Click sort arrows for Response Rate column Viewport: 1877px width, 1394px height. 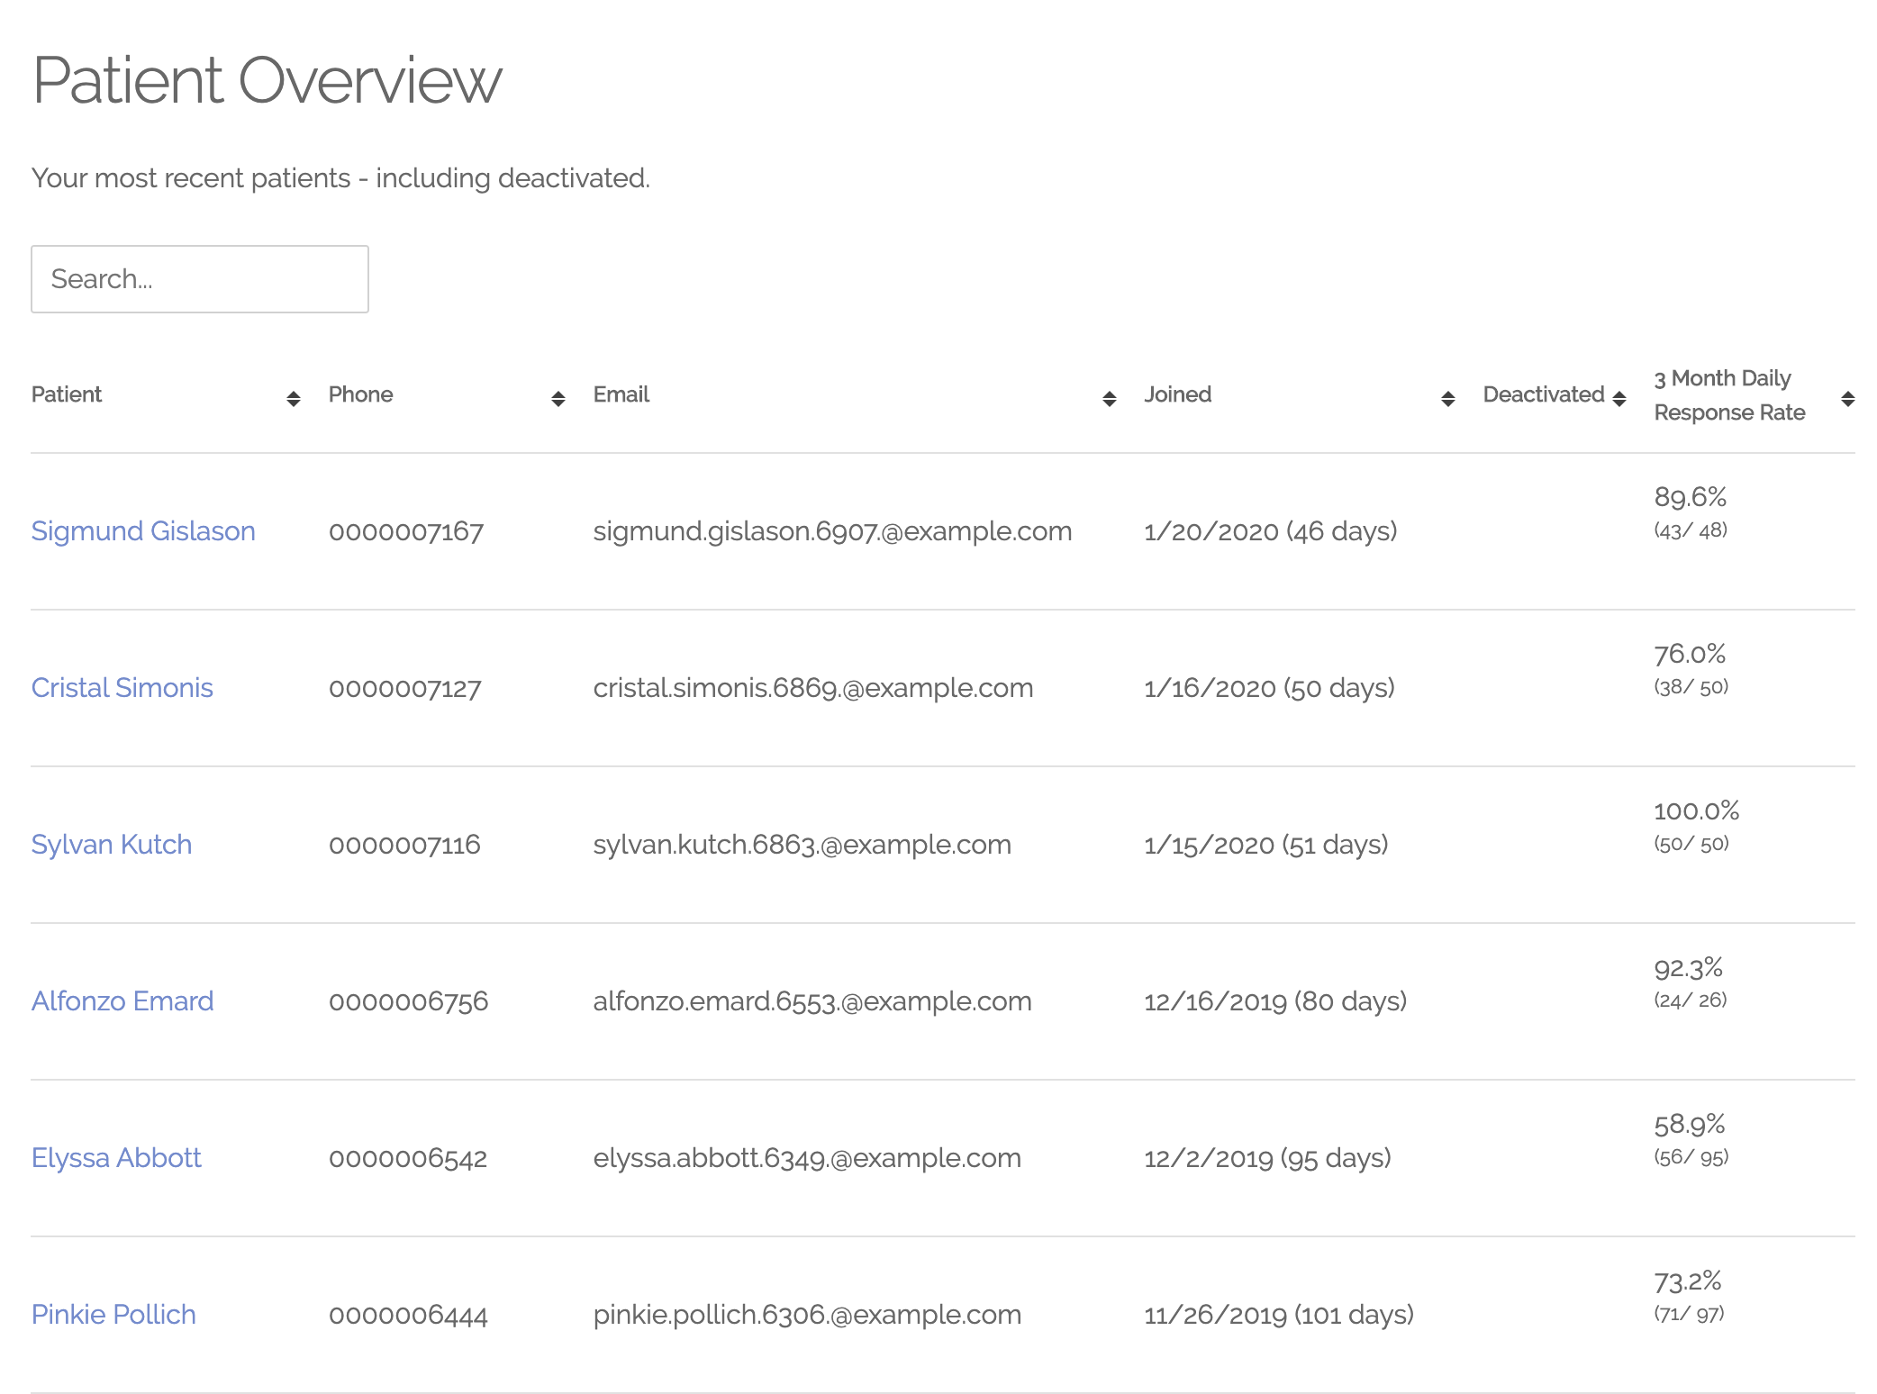pyautogui.click(x=1848, y=399)
